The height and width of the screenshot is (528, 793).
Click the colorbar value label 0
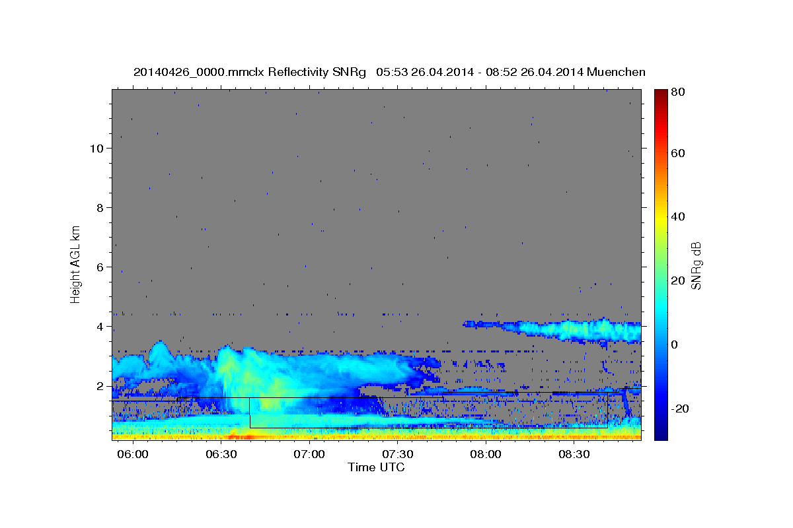point(673,345)
